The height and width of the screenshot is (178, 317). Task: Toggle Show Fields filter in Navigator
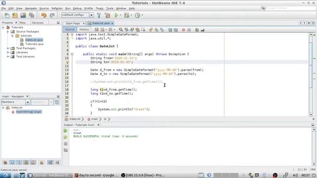[x=12, y=162]
